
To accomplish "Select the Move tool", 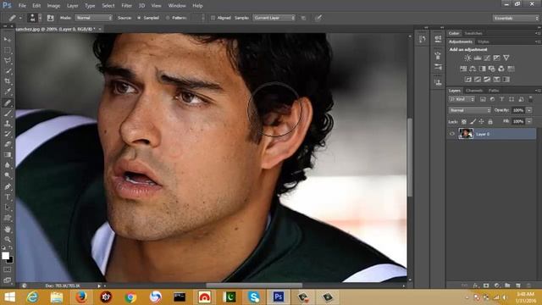I will 8,40.
